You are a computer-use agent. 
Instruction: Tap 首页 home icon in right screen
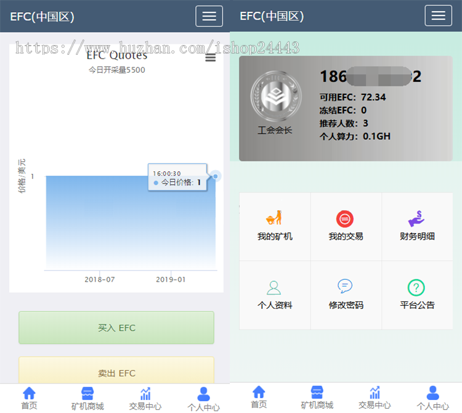pyautogui.click(x=259, y=392)
